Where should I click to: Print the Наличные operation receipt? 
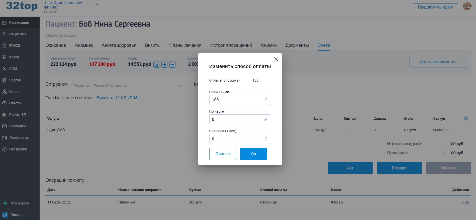click(x=467, y=203)
